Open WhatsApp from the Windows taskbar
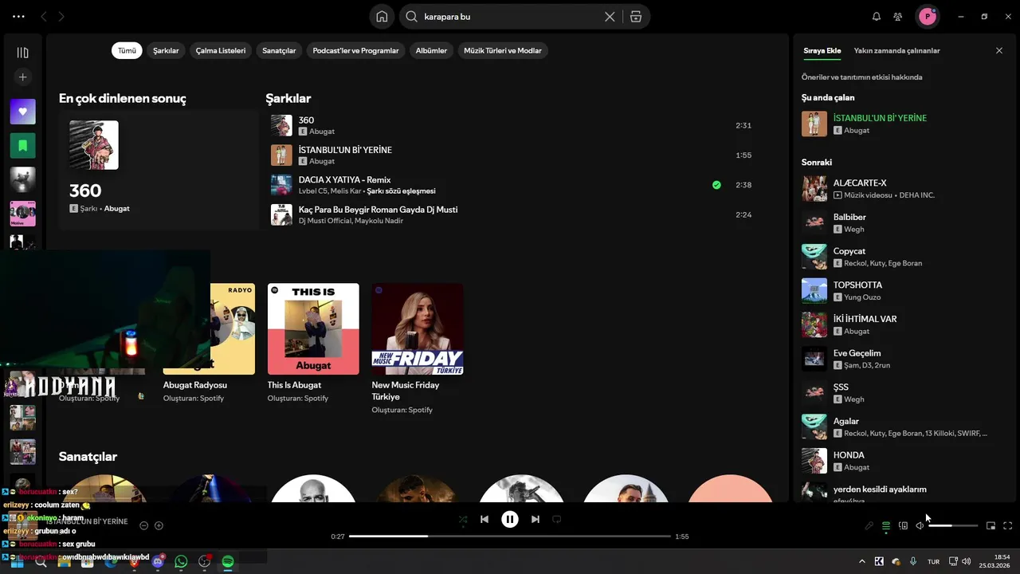The width and height of the screenshot is (1020, 574). tap(181, 561)
